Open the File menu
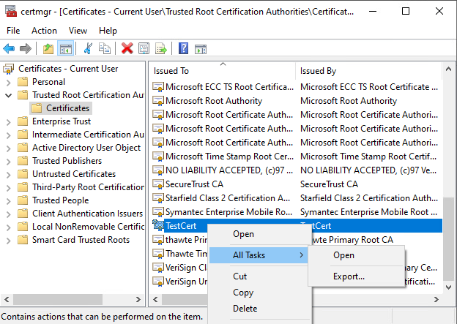Viewport: 457px width, 324px height. click(13, 31)
